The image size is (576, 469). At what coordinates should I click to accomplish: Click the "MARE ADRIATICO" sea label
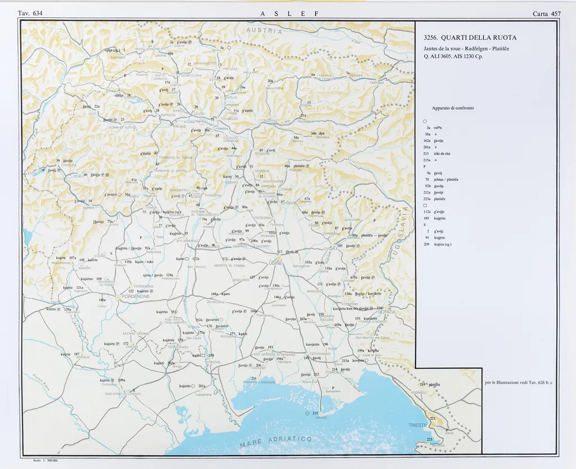tap(277, 440)
